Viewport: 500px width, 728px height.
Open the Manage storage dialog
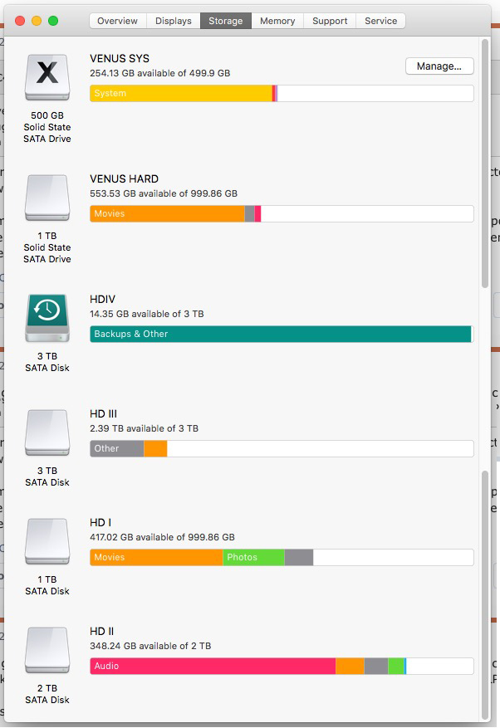point(439,66)
